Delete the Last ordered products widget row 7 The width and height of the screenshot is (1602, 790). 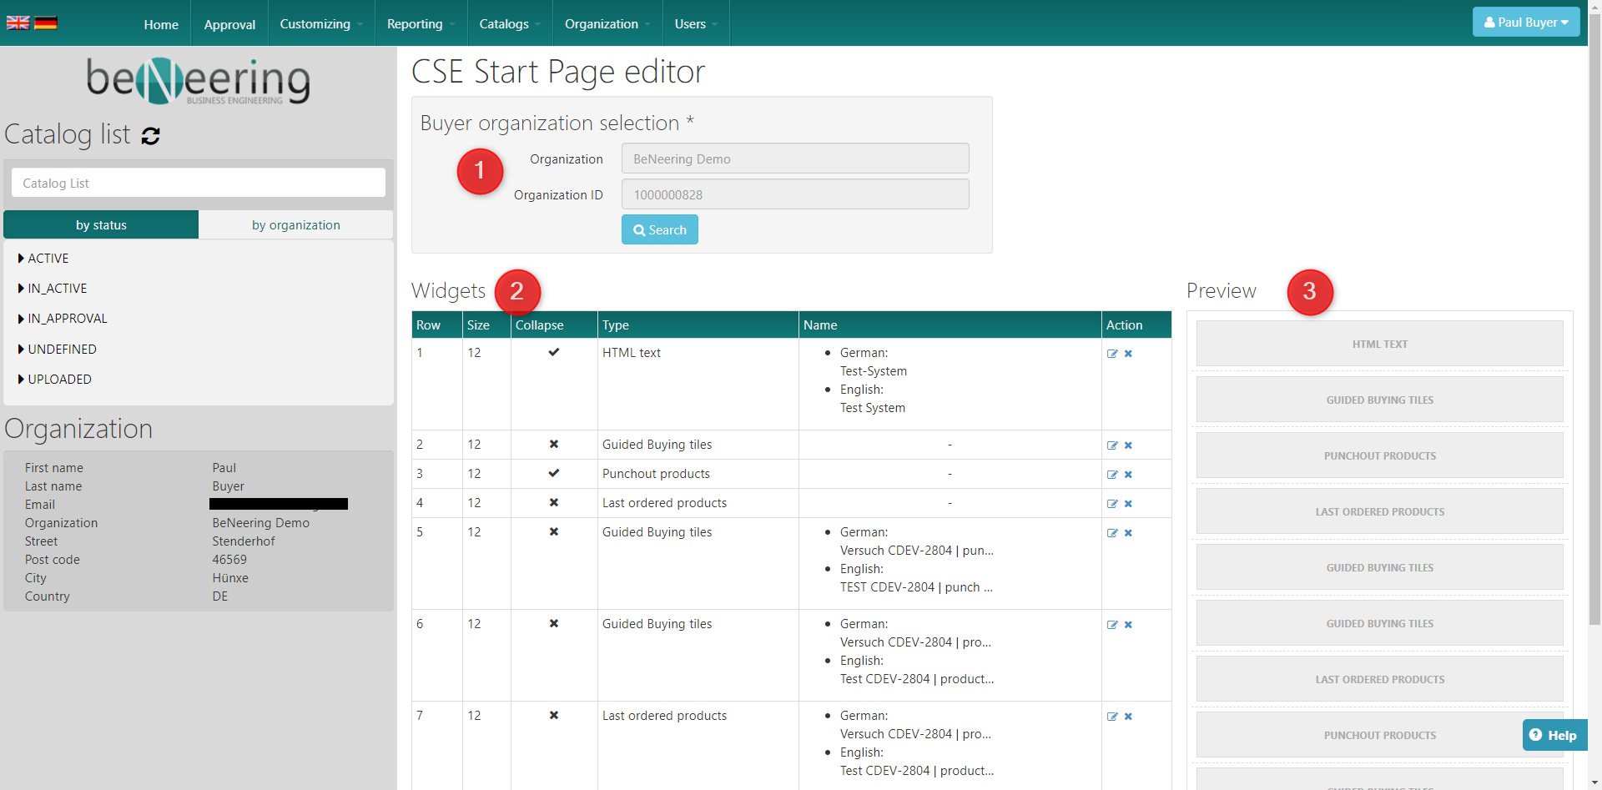point(1128,717)
